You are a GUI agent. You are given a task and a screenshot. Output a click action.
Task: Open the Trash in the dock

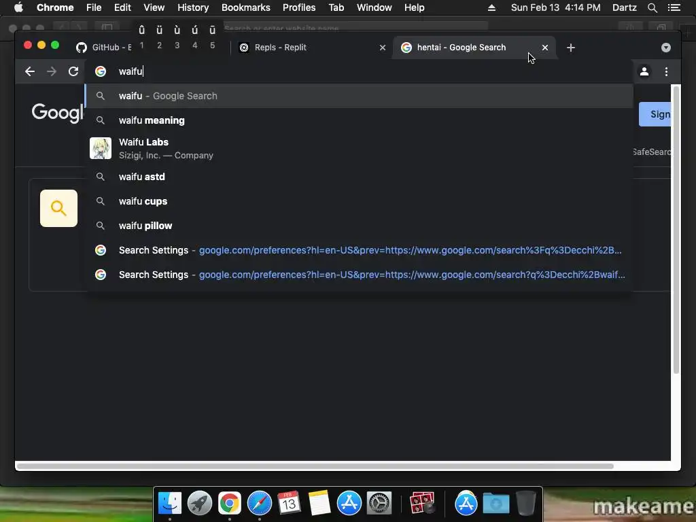point(525,504)
